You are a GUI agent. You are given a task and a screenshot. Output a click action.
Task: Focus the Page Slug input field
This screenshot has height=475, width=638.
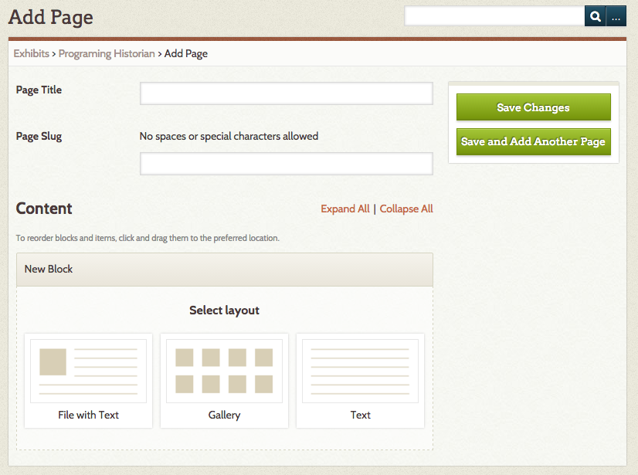[x=286, y=164]
